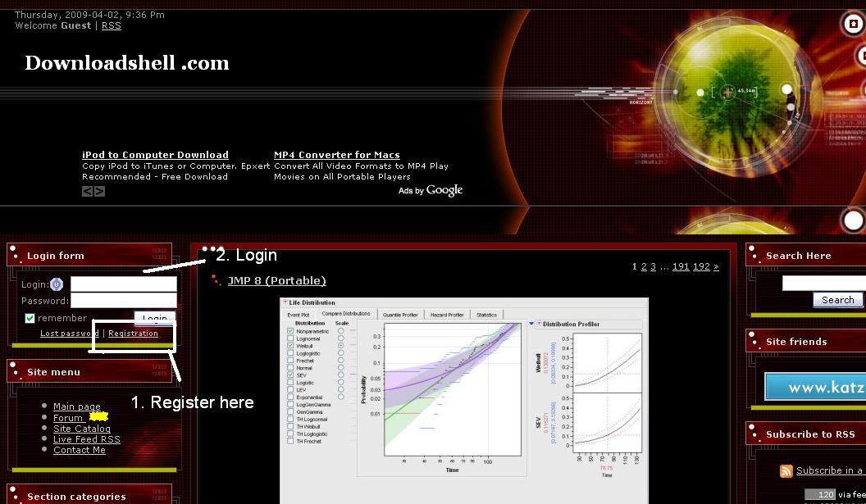Image resolution: width=866 pixels, height=504 pixels.
Task: Open the Lost password link
Action: point(70,334)
